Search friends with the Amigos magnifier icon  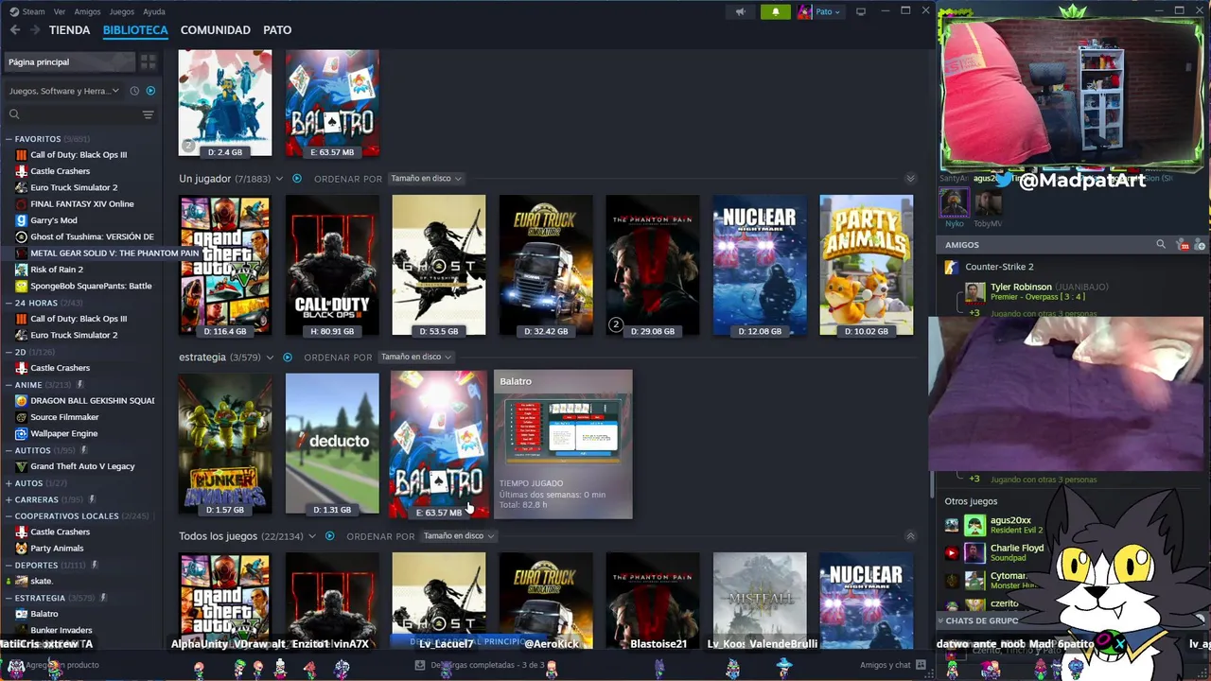(x=1161, y=244)
